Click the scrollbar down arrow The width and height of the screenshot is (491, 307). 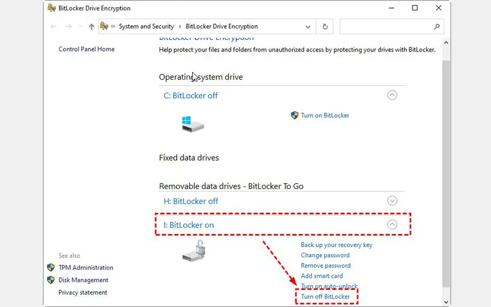(446, 302)
